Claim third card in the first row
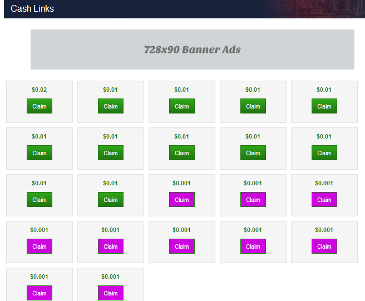 [x=182, y=106]
